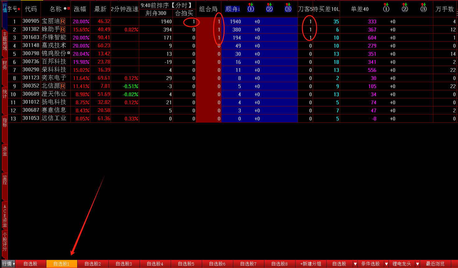
Task: Click the R badge next to 北信源
Action: 63,86
